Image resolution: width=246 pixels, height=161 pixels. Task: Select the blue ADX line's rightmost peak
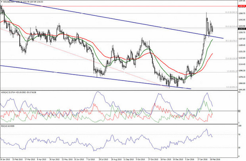tap(206, 94)
